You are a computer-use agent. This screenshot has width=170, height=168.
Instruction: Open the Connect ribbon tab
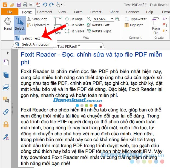[x=132, y=12]
